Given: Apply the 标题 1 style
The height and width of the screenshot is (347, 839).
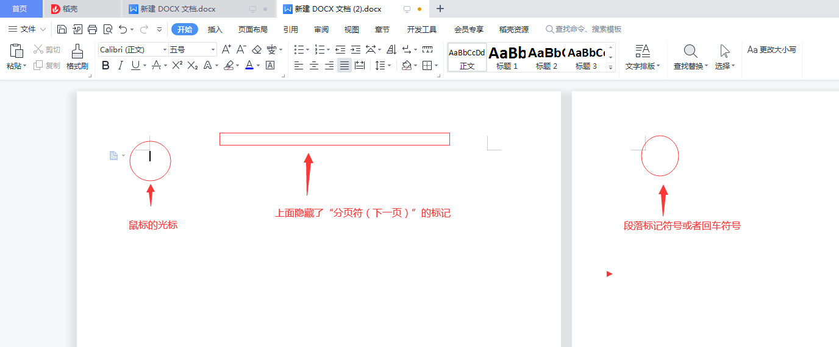Looking at the screenshot, I should [507, 57].
